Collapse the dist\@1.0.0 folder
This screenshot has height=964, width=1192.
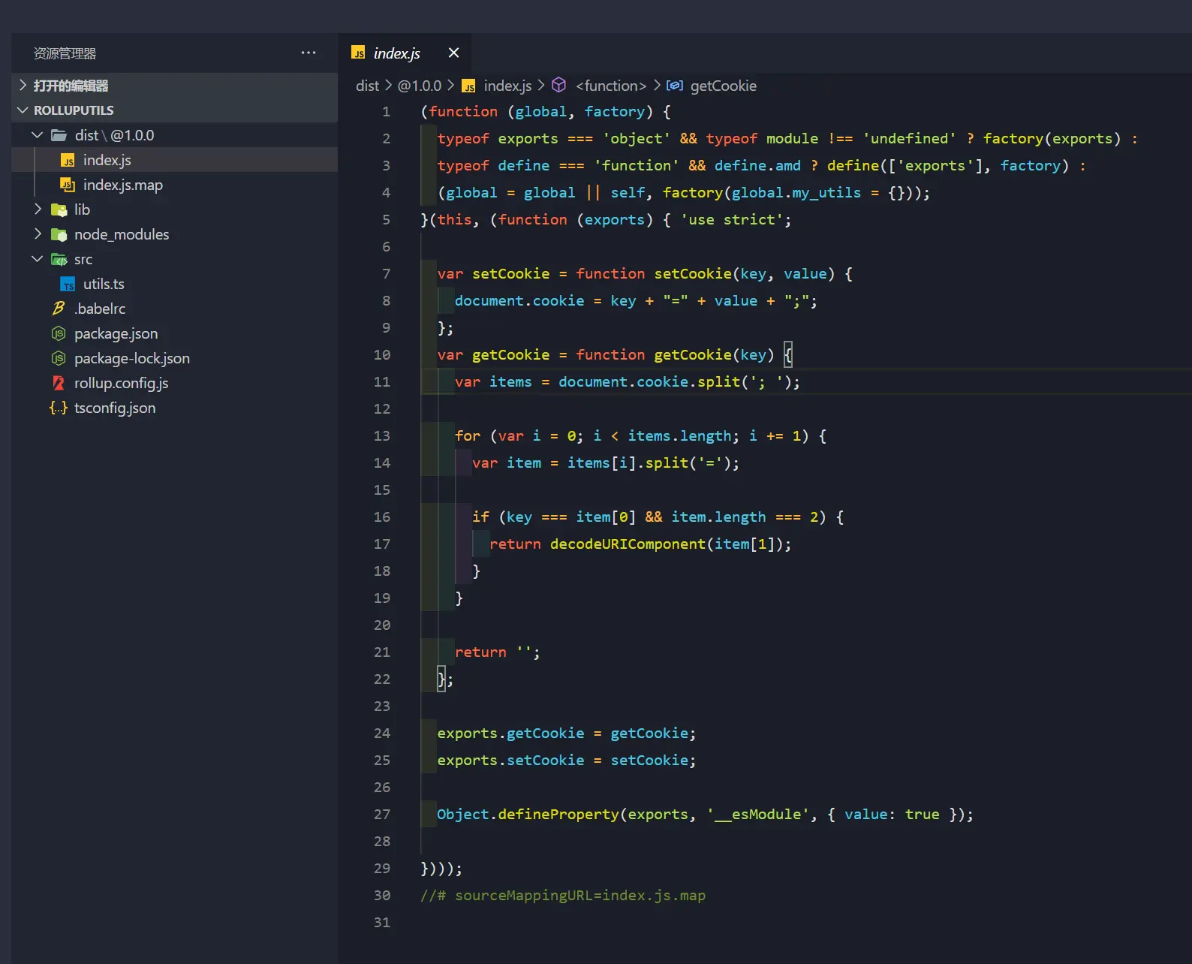(x=38, y=135)
